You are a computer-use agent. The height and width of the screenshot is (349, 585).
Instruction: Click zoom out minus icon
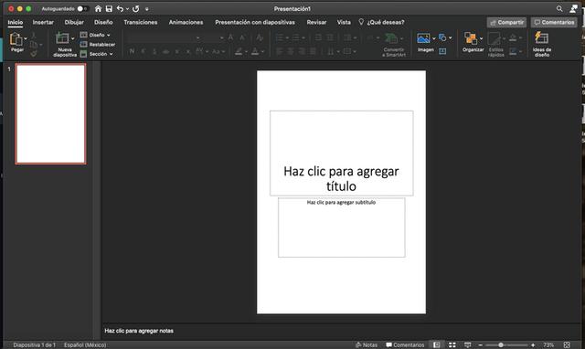coord(481,345)
